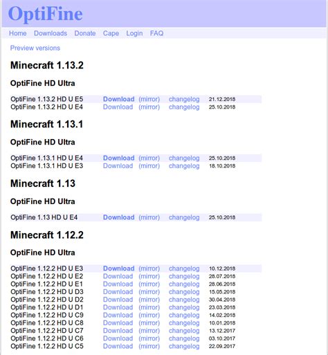Screen dimensions: 328x355
Task: Go to the Downloads page
Action: click(x=51, y=33)
